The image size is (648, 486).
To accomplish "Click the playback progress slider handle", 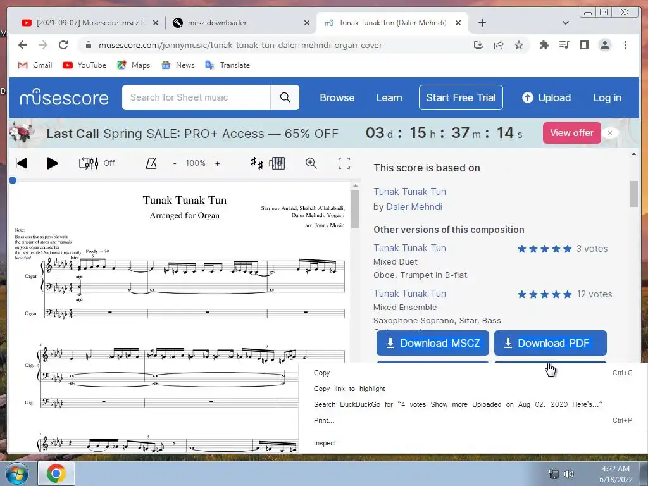I will coord(13,180).
